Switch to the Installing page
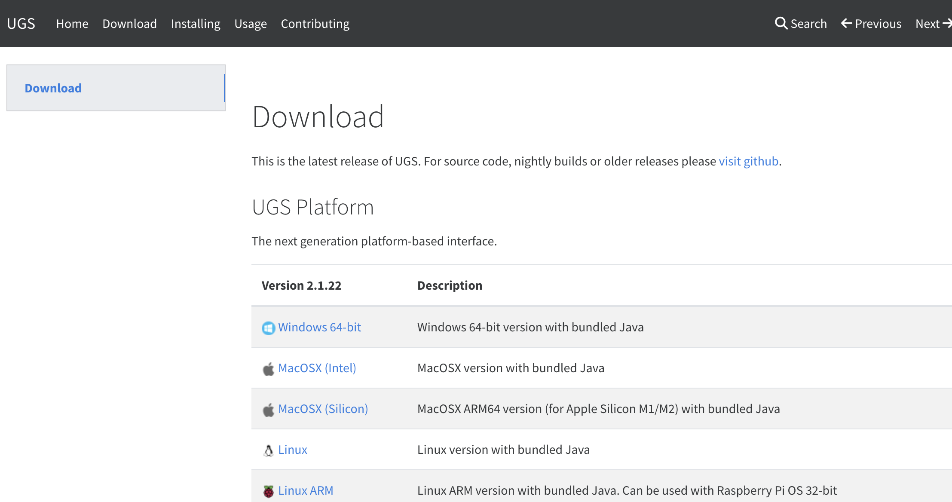Image resolution: width=952 pixels, height=502 pixels. click(195, 24)
